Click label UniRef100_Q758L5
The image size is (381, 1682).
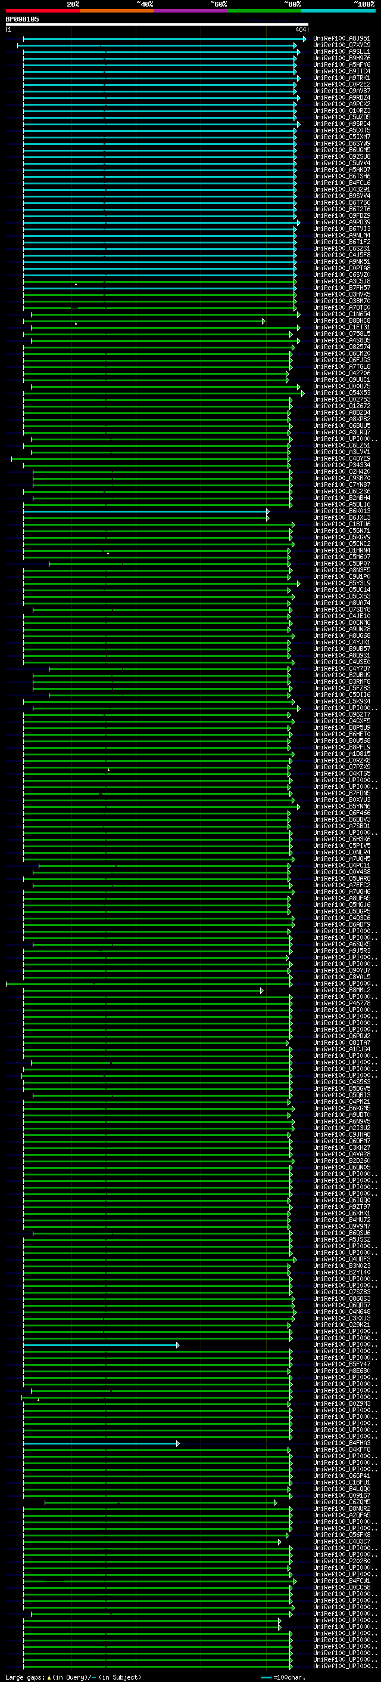(x=341, y=334)
